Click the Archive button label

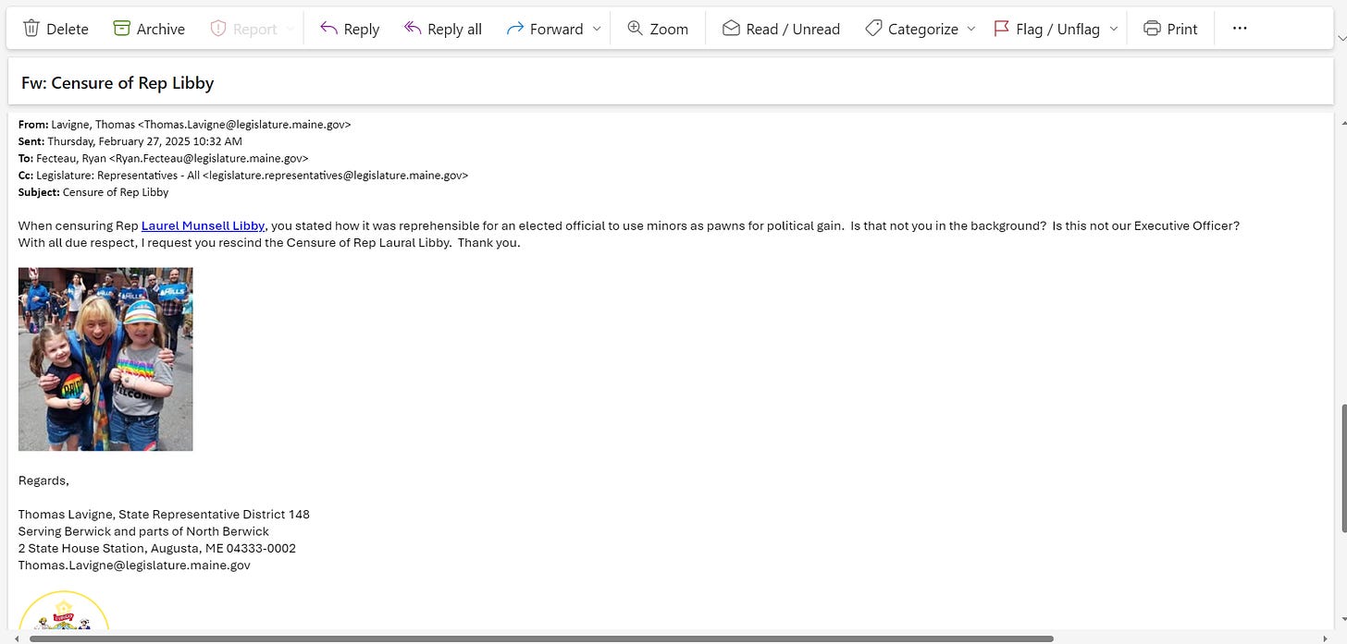pos(161,29)
